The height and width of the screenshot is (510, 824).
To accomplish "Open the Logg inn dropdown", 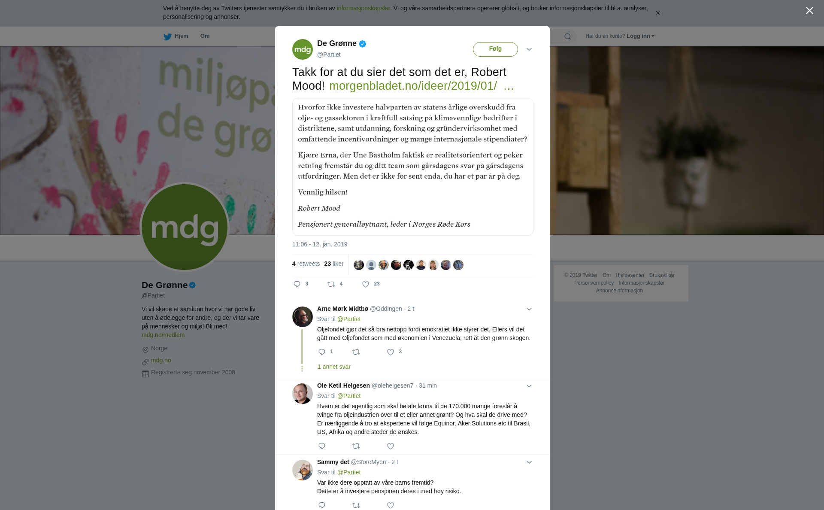I will [x=640, y=36].
